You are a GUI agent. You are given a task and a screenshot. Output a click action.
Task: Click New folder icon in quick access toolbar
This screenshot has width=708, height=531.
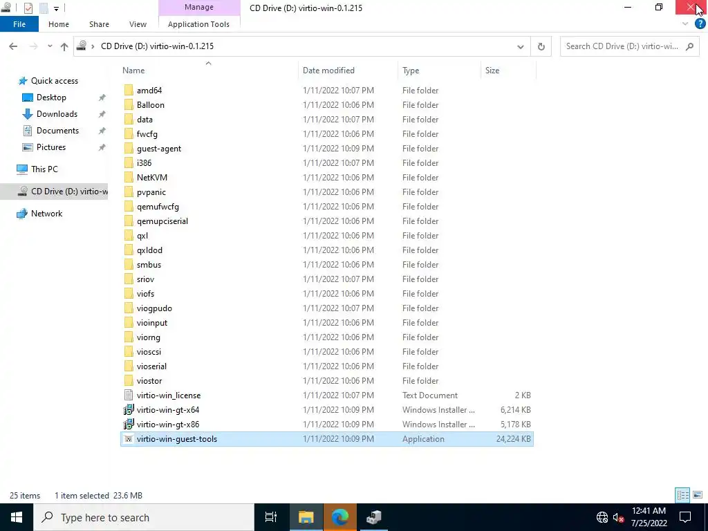pos(44,8)
